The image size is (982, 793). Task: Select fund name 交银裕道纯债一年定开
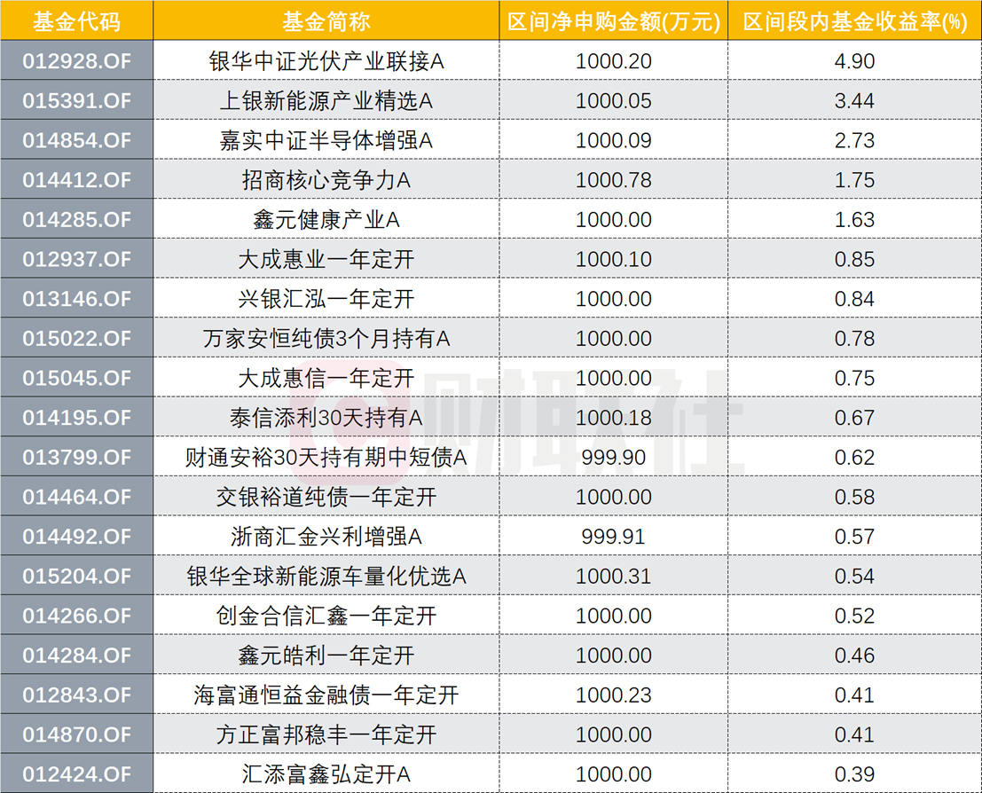[x=326, y=498]
